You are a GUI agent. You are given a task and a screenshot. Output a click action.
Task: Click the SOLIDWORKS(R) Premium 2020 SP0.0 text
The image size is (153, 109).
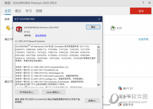(41, 28)
